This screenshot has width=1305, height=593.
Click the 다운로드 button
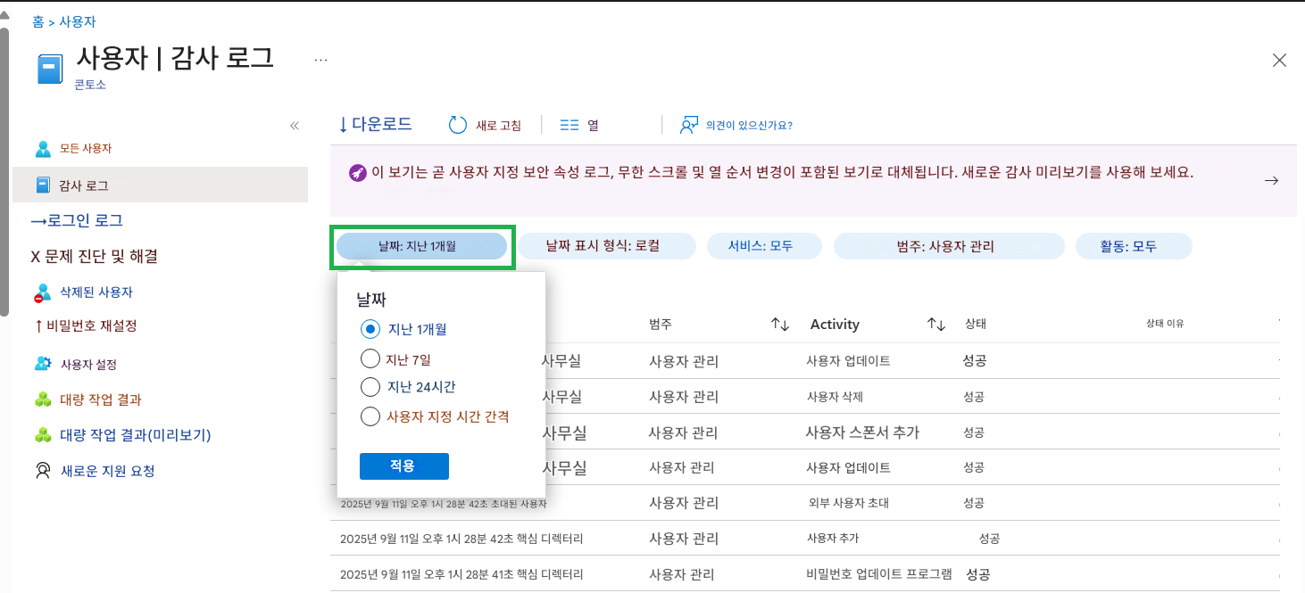[375, 124]
